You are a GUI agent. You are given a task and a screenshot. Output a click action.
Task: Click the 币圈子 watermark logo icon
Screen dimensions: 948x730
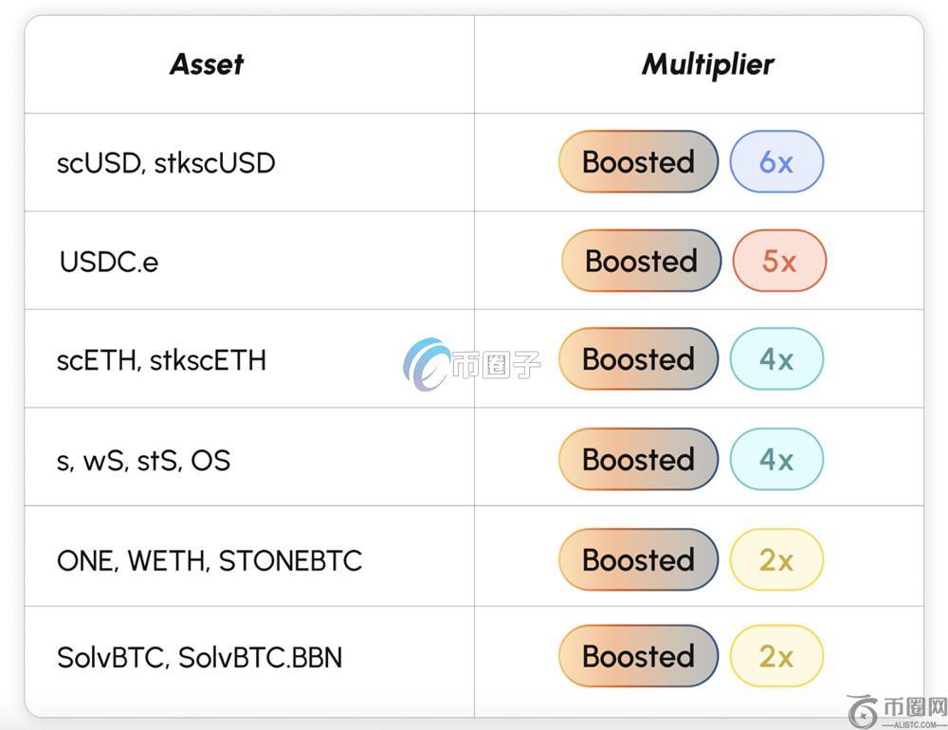pos(428,364)
